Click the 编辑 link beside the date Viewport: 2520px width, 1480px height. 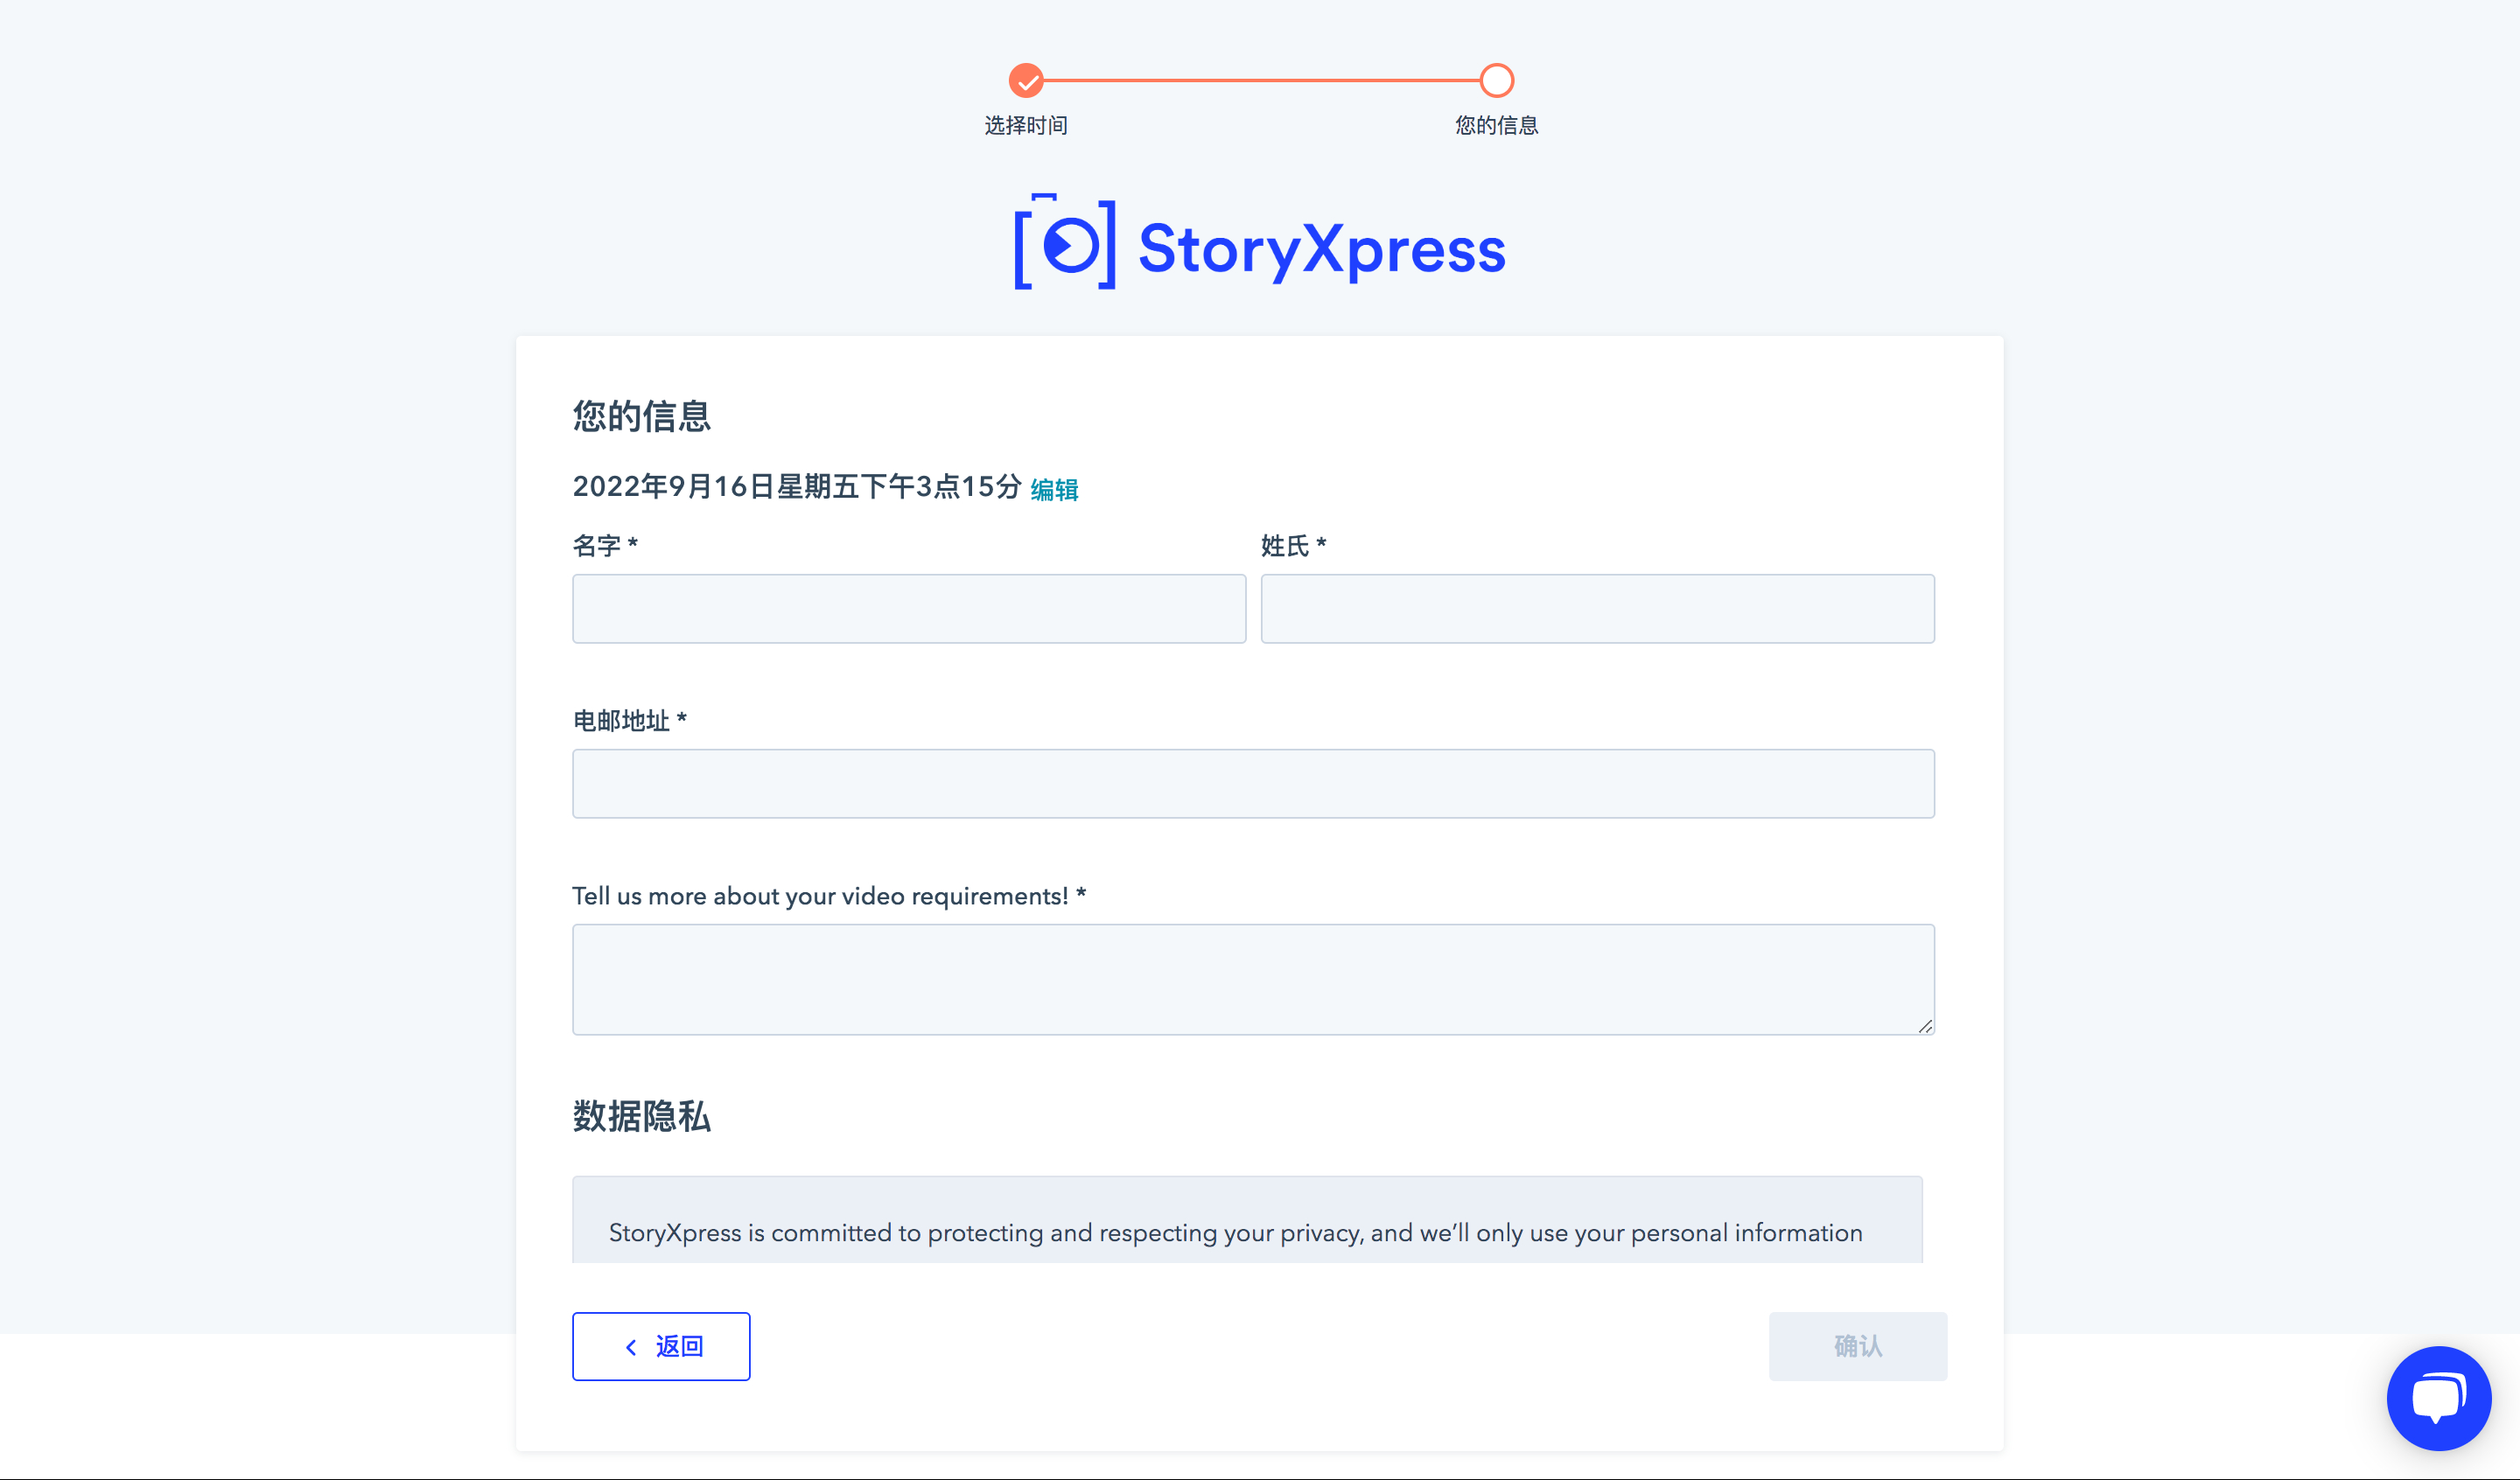pos(1054,489)
